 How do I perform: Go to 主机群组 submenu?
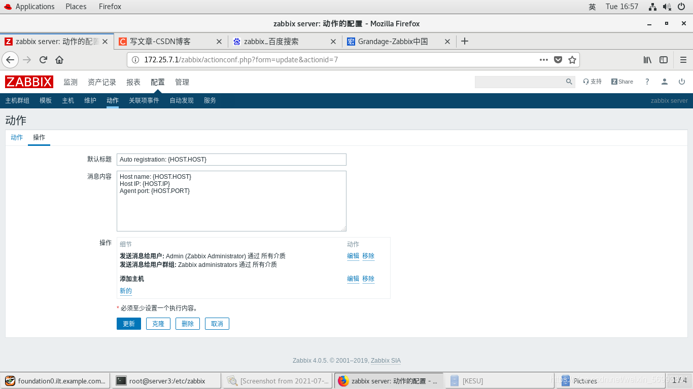click(17, 100)
